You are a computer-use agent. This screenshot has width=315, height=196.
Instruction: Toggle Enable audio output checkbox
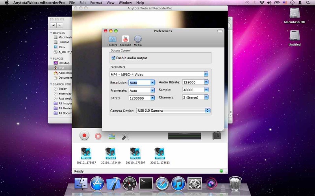pos(113,58)
